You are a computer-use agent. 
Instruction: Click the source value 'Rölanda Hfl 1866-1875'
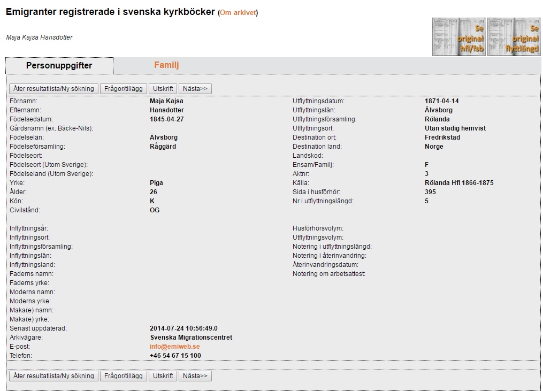455,183
